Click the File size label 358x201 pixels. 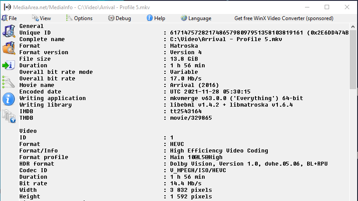click(35, 59)
